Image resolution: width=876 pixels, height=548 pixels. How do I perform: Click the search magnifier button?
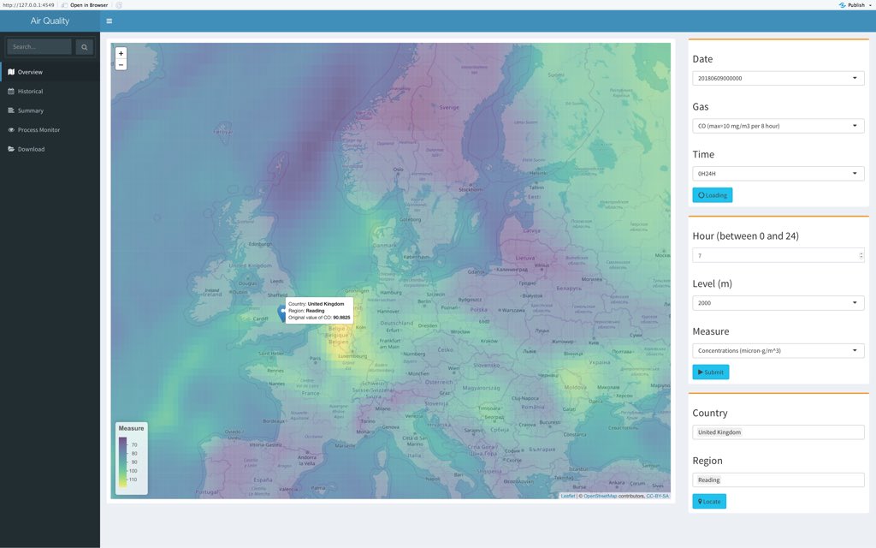click(x=85, y=47)
